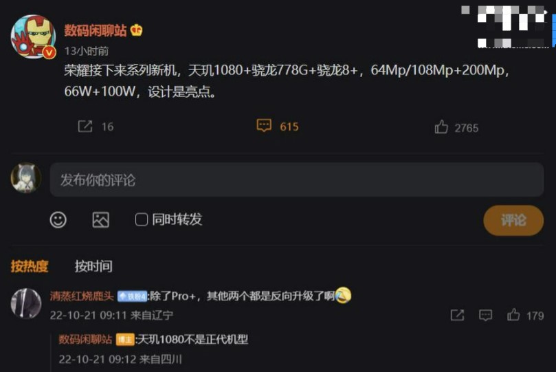Repost the comment from 清蒸红烧鹿头
Screen dimensions: 556x372
click(x=457, y=315)
